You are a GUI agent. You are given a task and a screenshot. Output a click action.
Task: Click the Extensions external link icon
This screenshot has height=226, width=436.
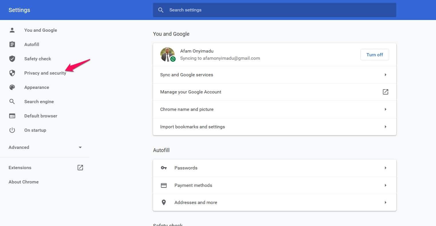click(x=80, y=167)
